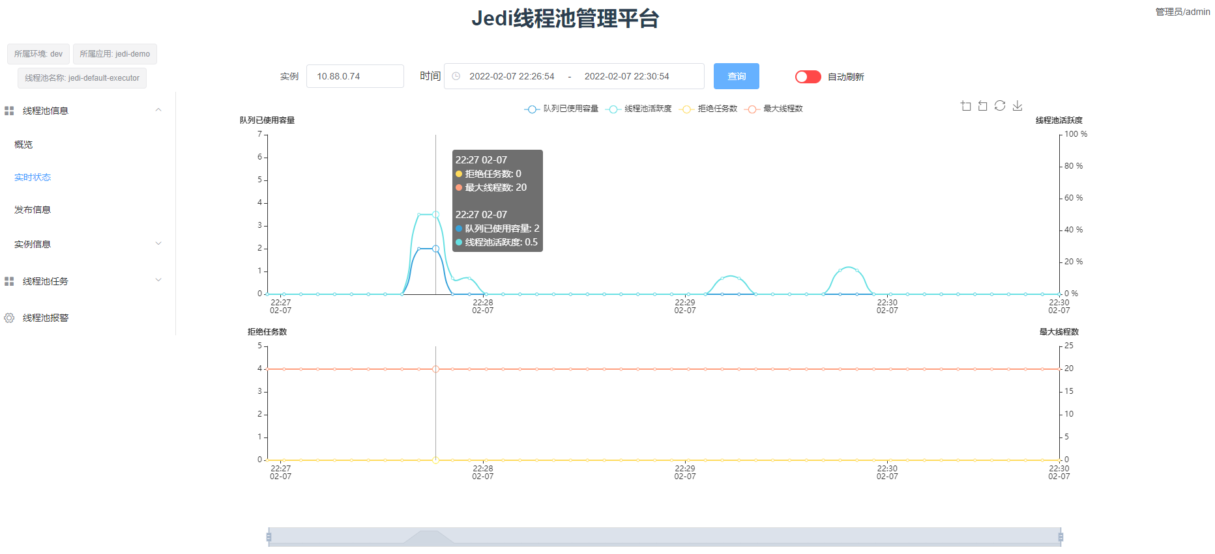This screenshot has height=554, width=1215.
Task: Click the 线程池信息 menu label
Action: click(46, 111)
